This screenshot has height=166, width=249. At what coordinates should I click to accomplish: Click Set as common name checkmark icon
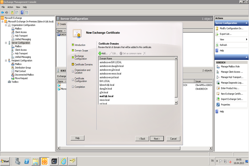pos(121,53)
